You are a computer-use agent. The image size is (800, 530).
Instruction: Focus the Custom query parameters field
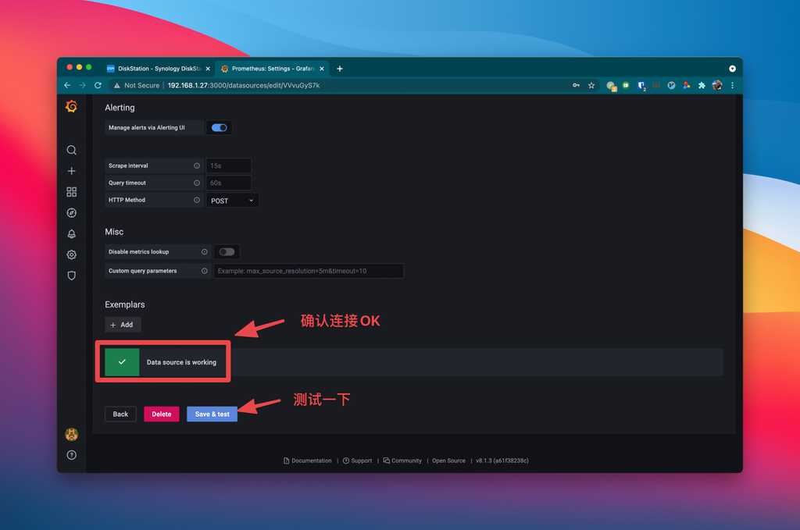coord(309,271)
